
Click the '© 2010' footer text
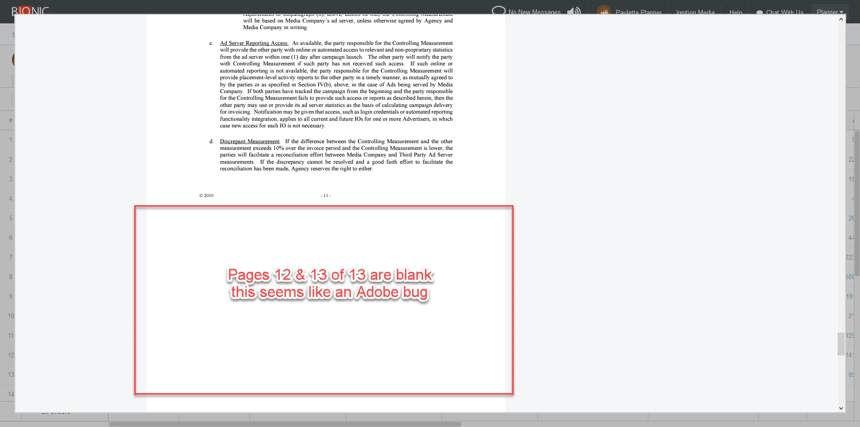[x=206, y=196]
